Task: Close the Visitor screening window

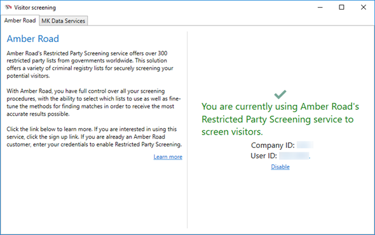Action: 364,8
